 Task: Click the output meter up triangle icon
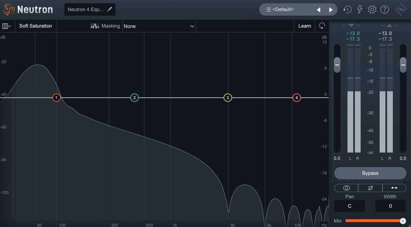[389, 25]
